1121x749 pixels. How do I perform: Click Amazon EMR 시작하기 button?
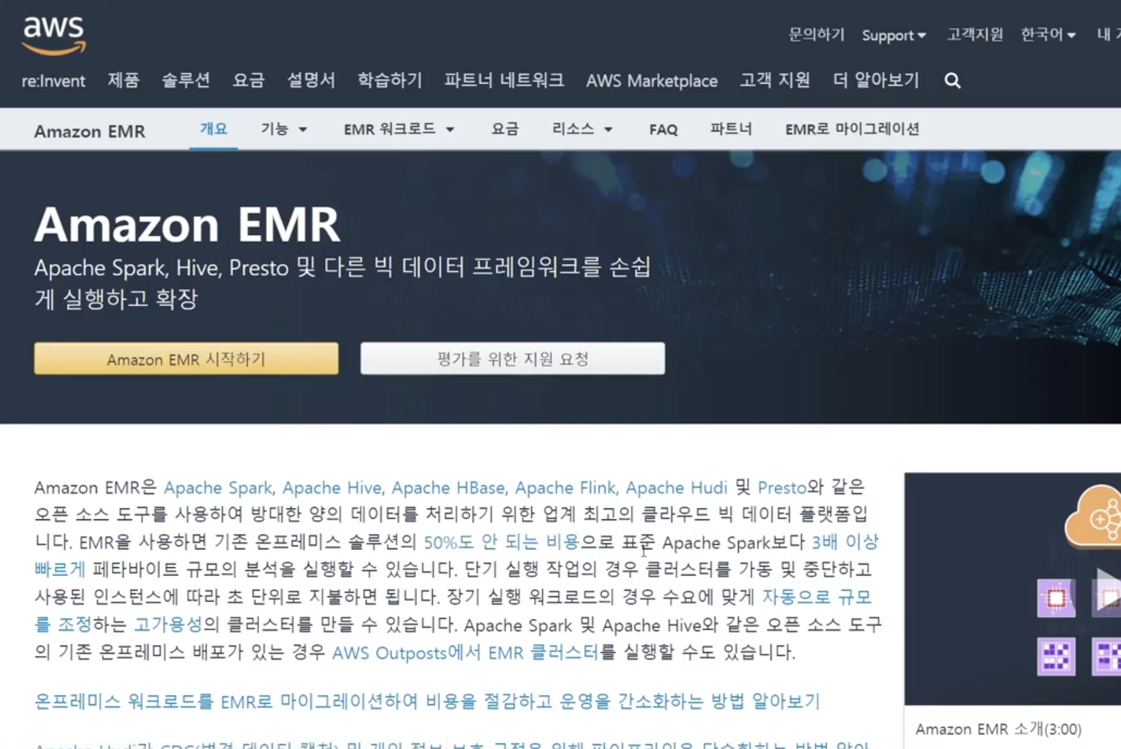[186, 359]
